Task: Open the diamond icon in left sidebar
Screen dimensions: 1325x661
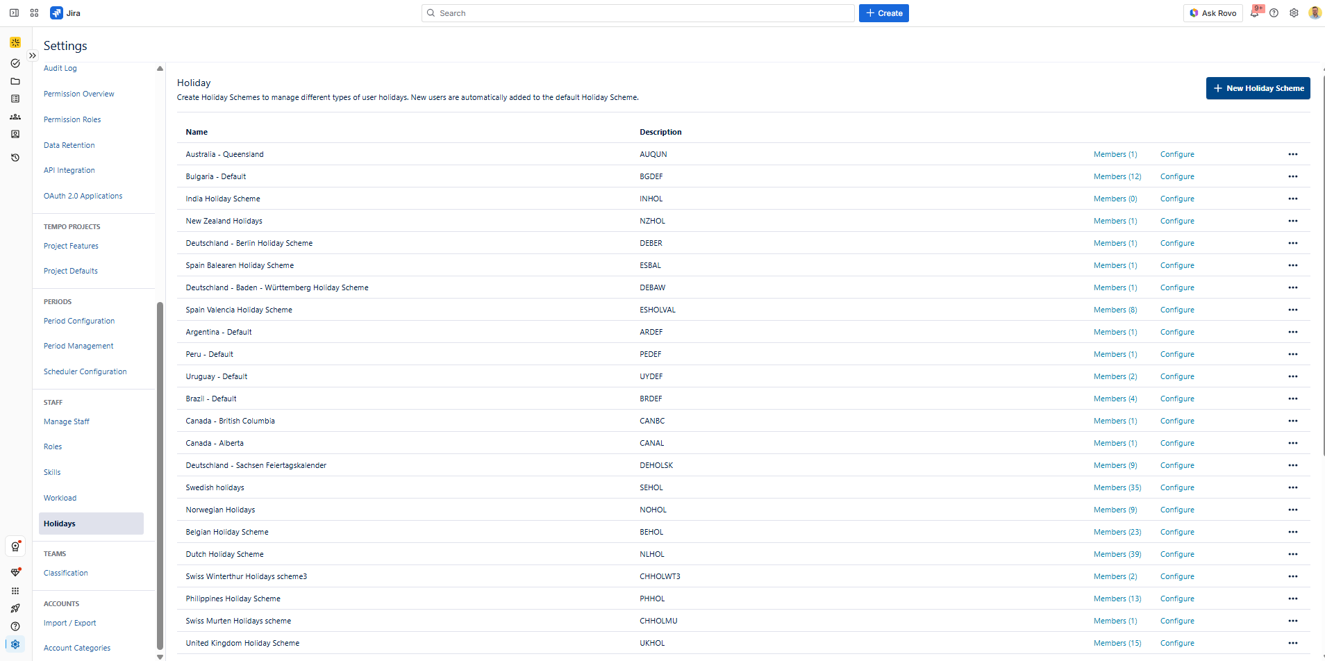Action: [x=15, y=572]
